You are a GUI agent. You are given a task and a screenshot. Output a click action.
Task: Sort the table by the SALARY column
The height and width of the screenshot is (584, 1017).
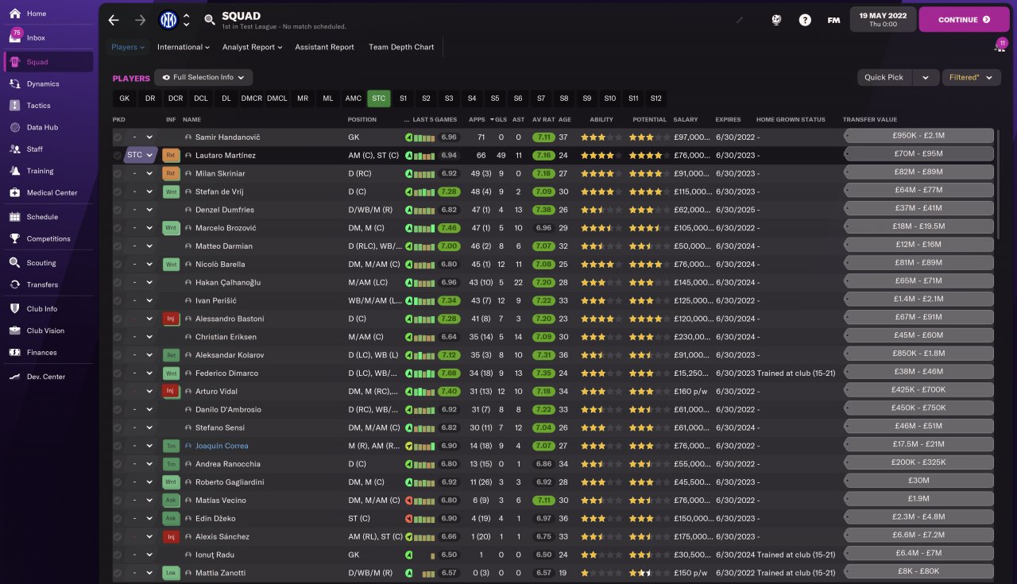coord(686,119)
